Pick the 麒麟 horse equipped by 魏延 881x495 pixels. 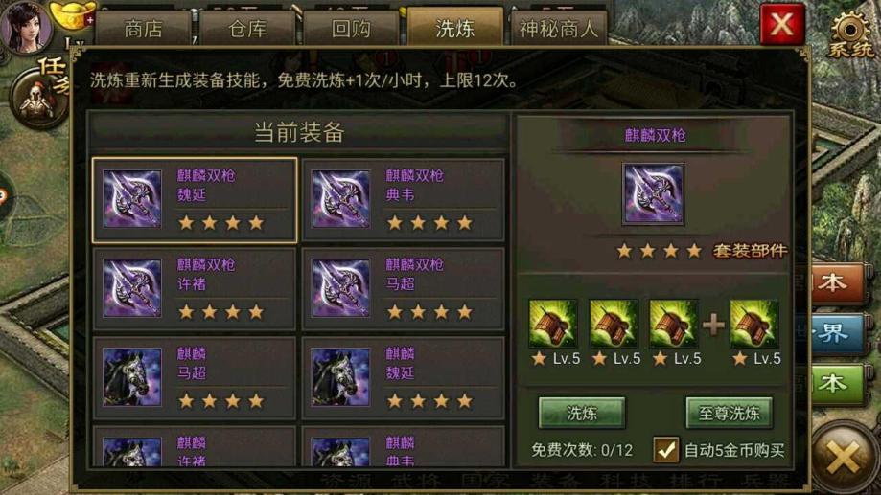403,377
